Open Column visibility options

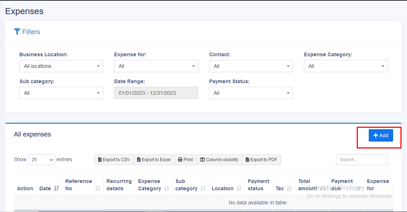coord(219,160)
